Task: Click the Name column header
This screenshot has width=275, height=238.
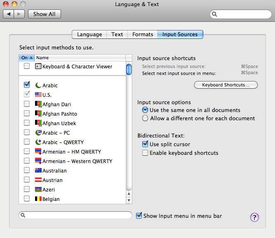Action: coord(80,58)
